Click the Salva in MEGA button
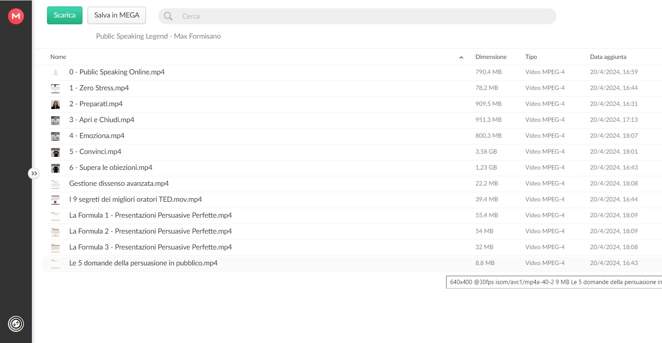Image resolution: width=662 pixels, height=343 pixels. 117,15
